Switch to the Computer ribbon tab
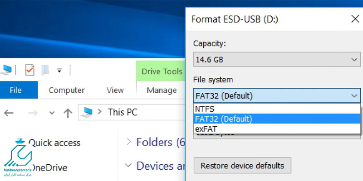The height and width of the screenshot is (181, 363). point(66,90)
